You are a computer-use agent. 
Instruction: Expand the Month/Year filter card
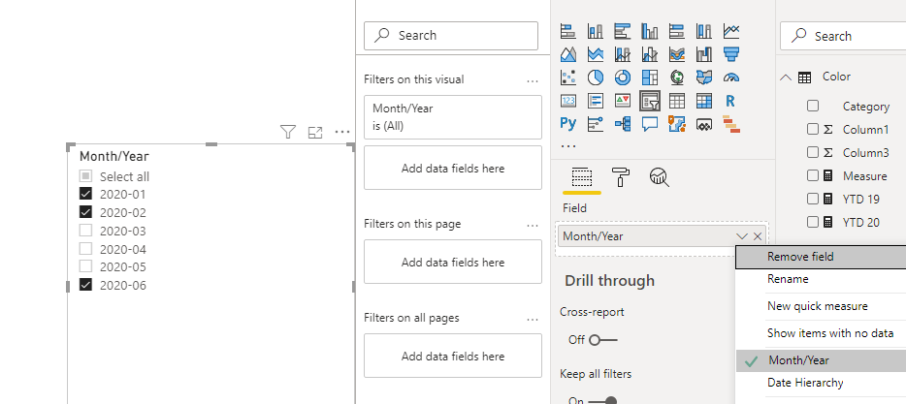[x=453, y=117]
